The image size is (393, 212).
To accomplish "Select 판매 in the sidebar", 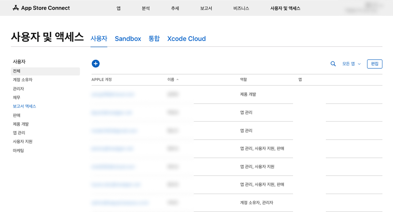I will tap(16, 115).
